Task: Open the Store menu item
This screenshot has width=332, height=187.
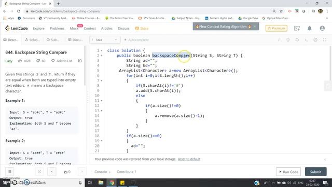Action: click(142, 29)
